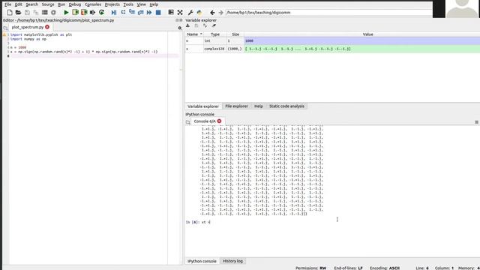
Task: Open file using folder toolbar icon
Action: click(x=18, y=13)
